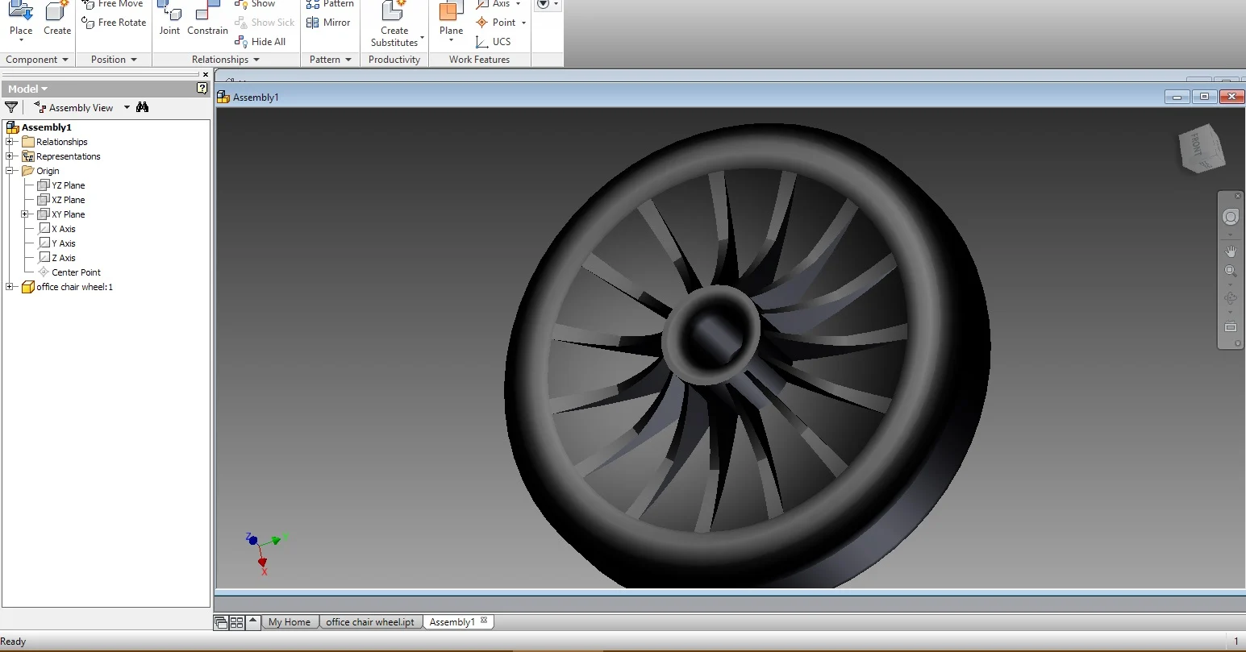Open the Assembly View dropdown arrow

[x=127, y=107]
